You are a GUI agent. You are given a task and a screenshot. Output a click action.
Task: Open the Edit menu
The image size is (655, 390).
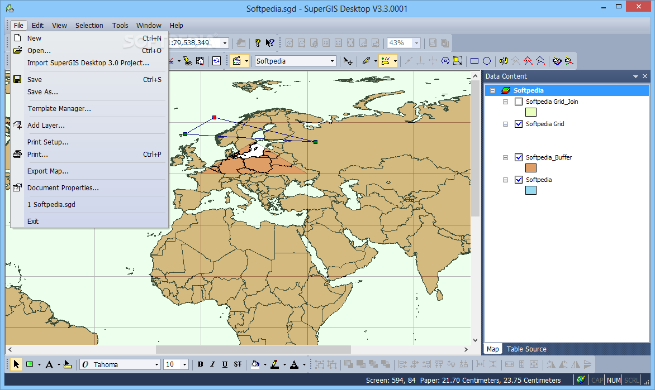click(37, 26)
